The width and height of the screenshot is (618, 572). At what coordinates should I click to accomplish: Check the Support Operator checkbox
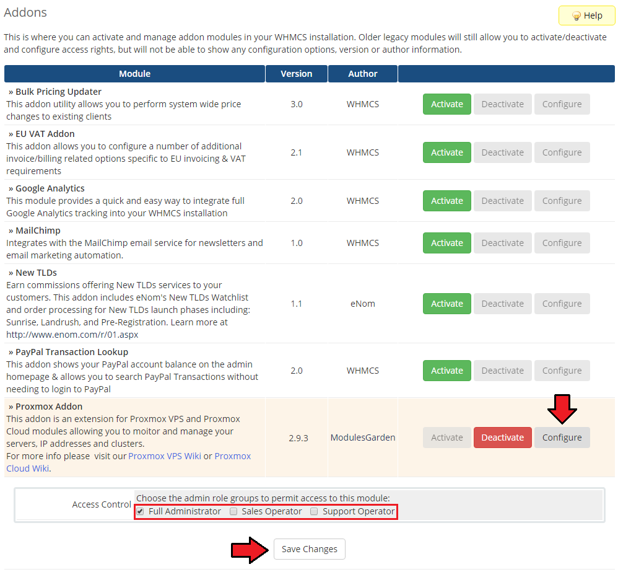[x=314, y=512]
